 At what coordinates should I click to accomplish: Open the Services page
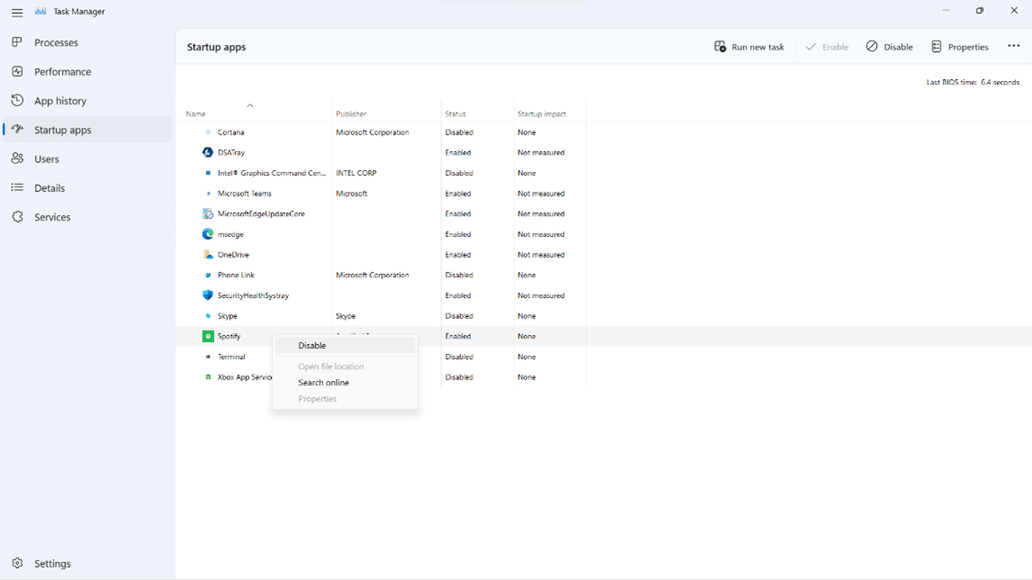[x=87, y=216]
